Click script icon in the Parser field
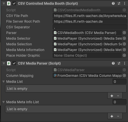The image size is (128, 122). pyautogui.click(x=55, y=33)
